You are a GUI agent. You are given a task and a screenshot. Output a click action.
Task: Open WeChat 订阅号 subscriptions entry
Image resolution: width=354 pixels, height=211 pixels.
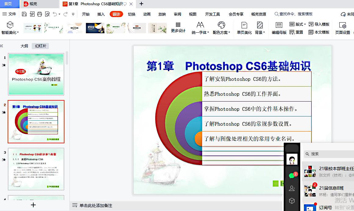[x=328, y=208]
